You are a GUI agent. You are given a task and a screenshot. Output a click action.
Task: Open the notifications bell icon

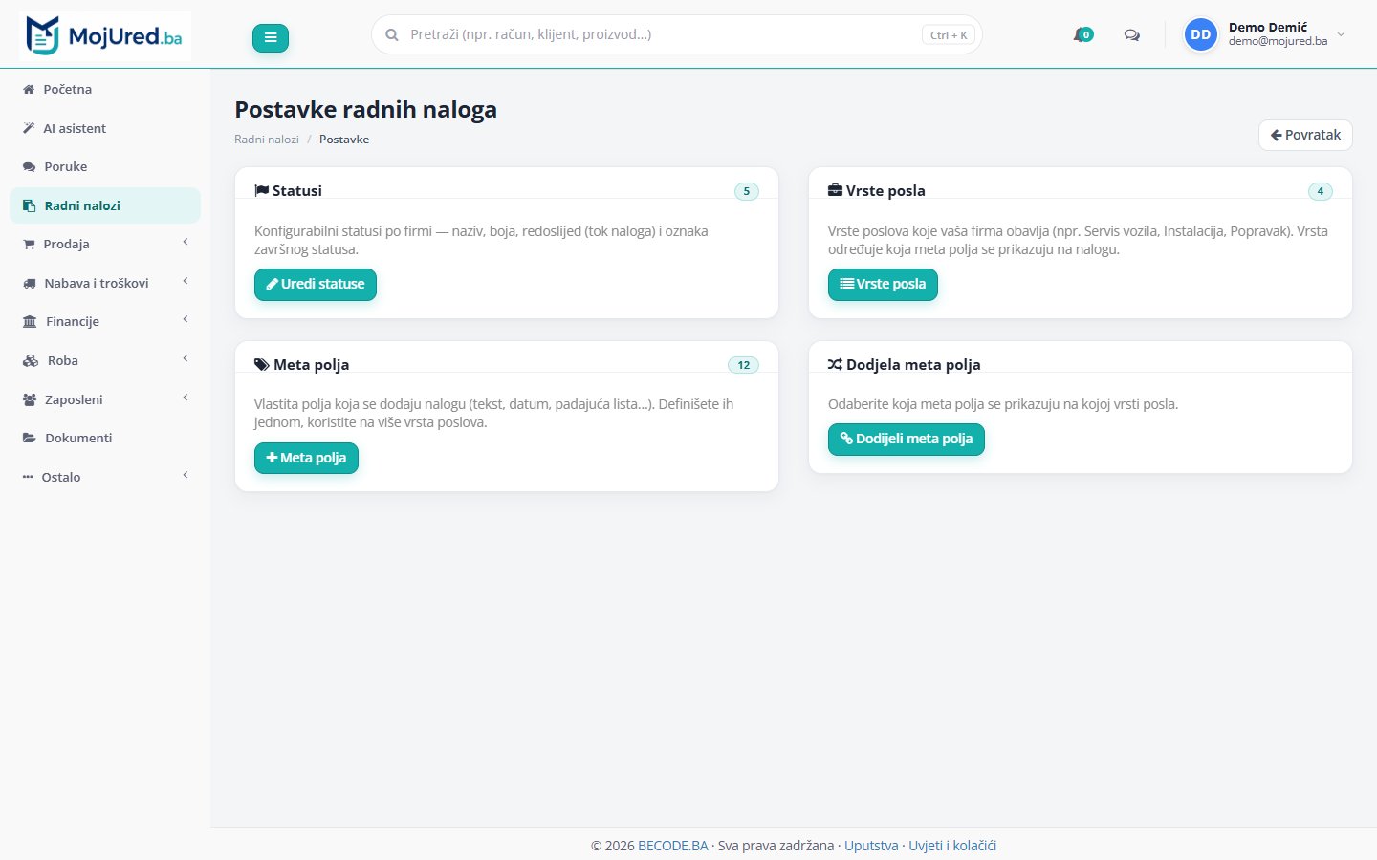click(1082, 35)
